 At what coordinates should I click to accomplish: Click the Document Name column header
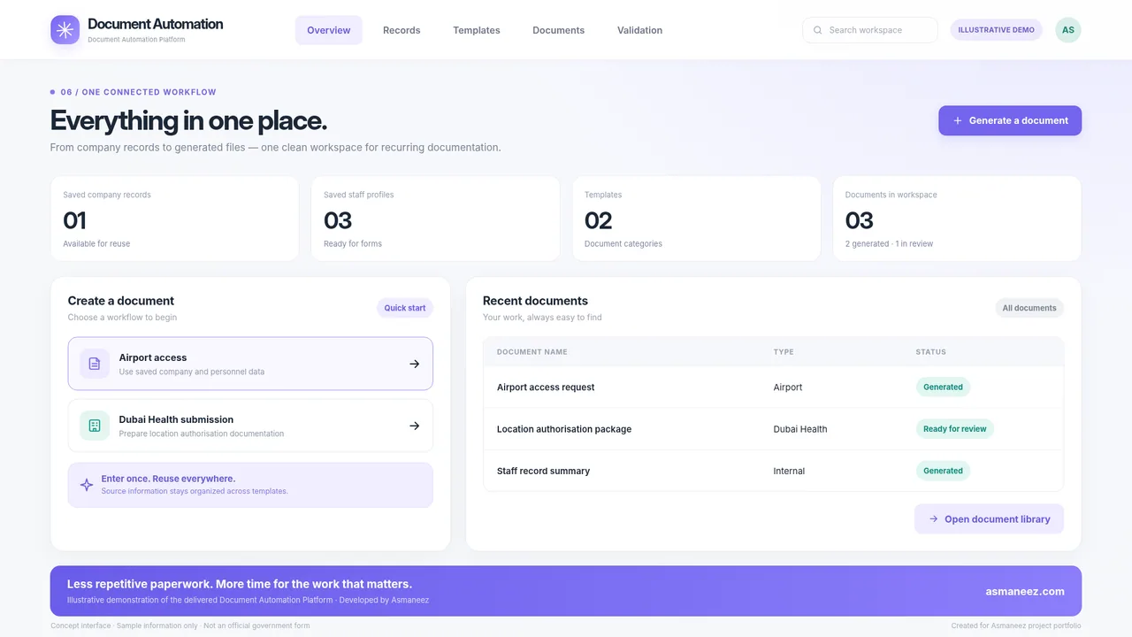point(532,352)
